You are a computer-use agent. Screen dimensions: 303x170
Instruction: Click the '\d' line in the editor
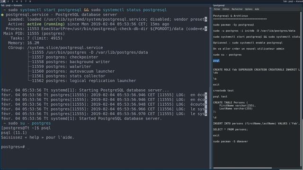(x=214, y=118)
